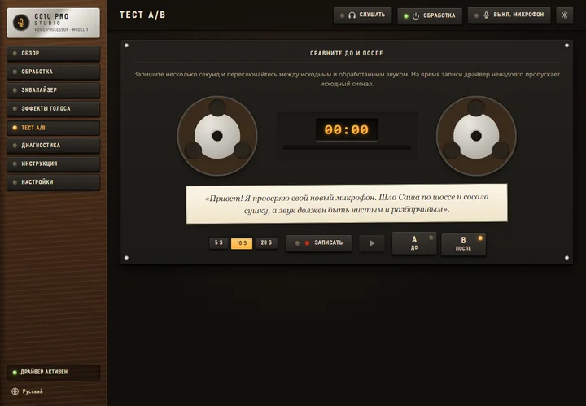Open the Инструкция page
This screenshot has height=406, width=586.
point(54,164)
